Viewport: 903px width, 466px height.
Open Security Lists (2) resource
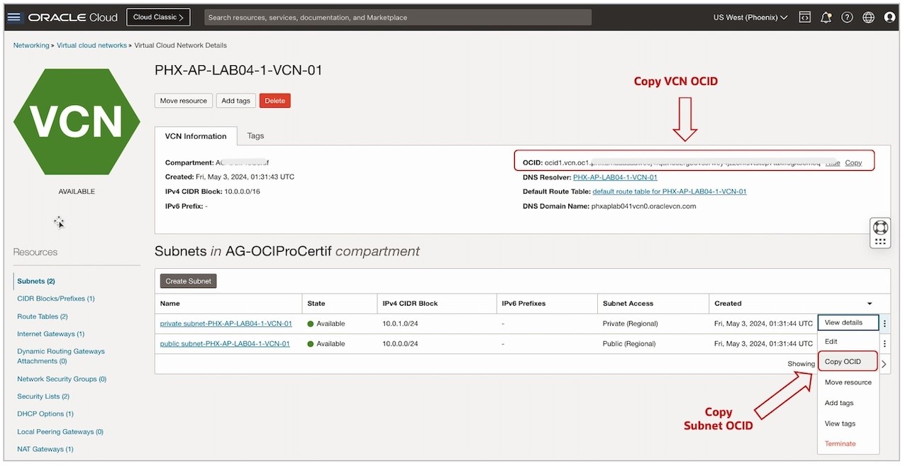pos(43,396)
